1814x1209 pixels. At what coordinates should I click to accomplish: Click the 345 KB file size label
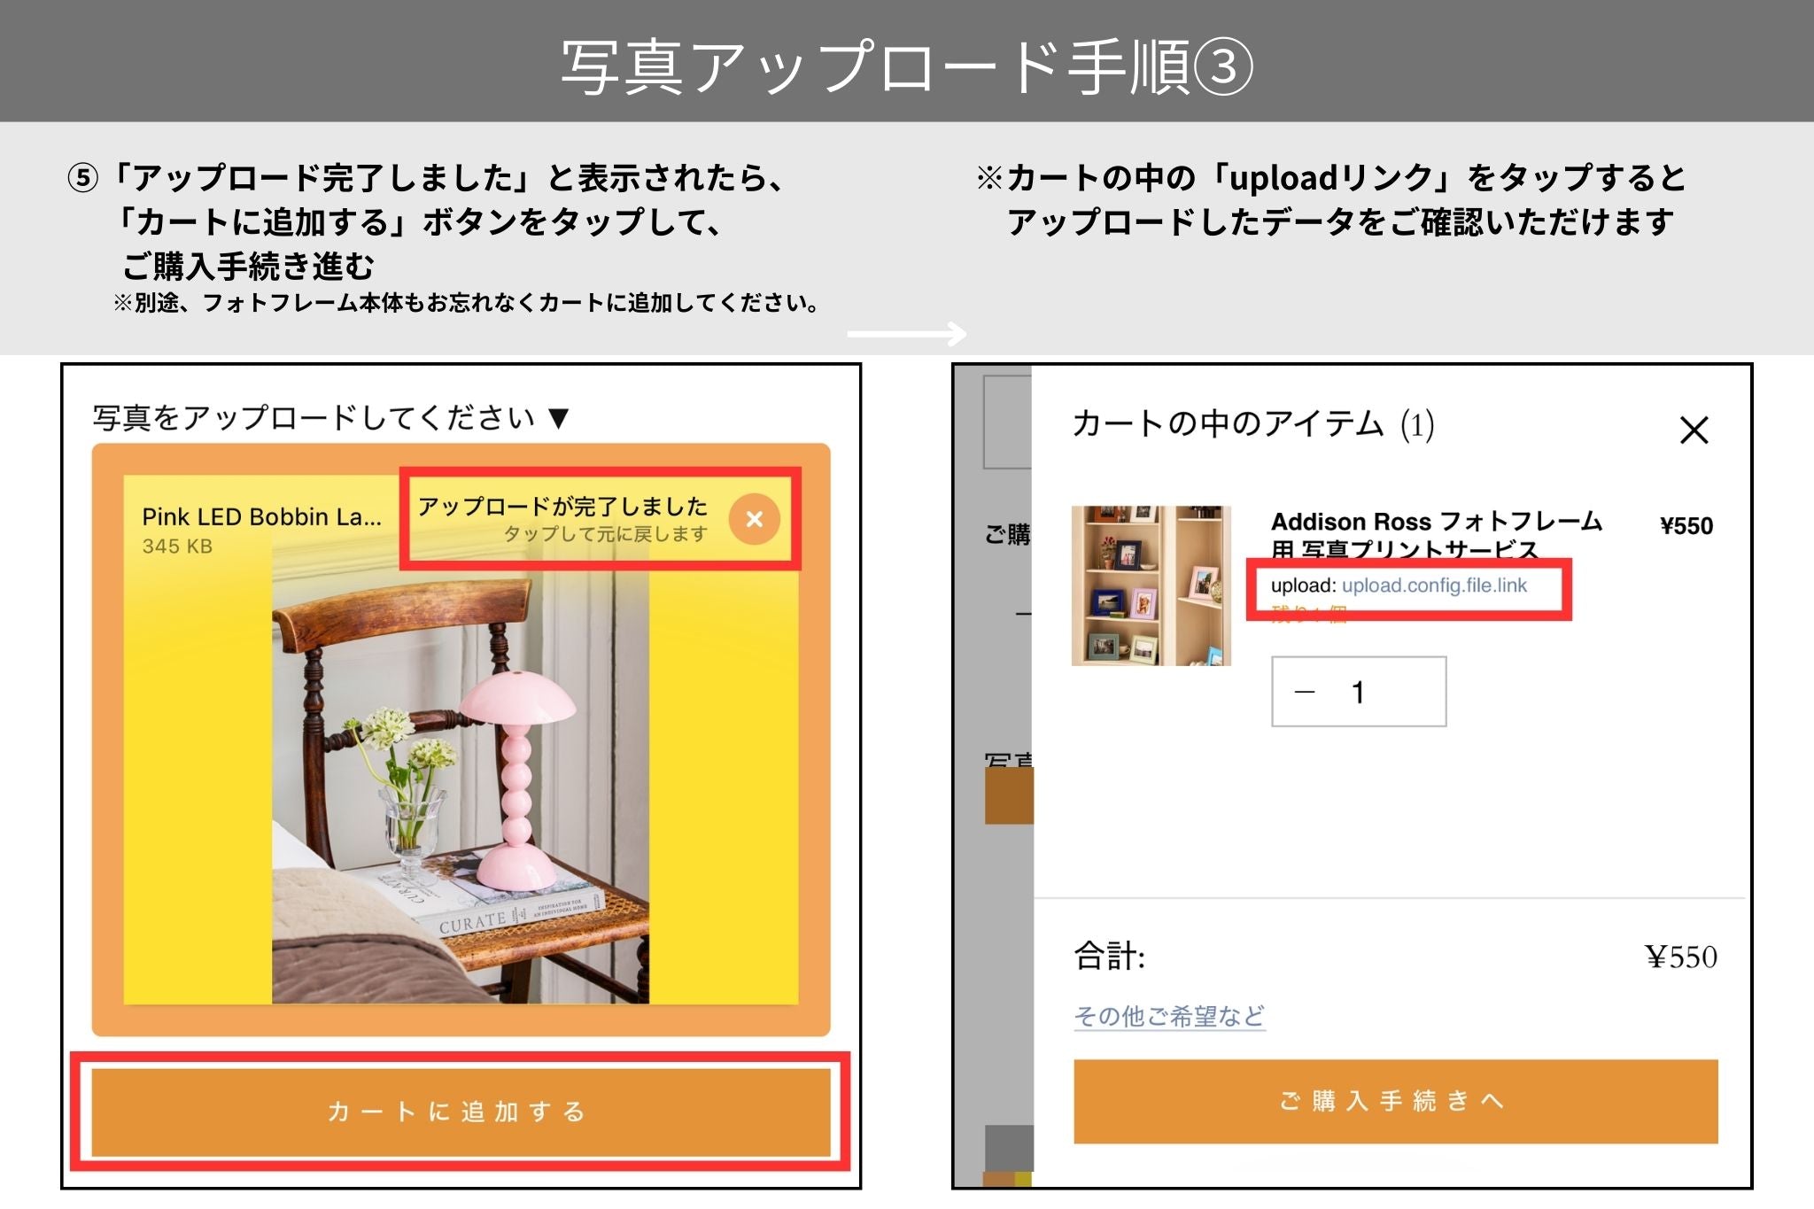click(177, 546)
